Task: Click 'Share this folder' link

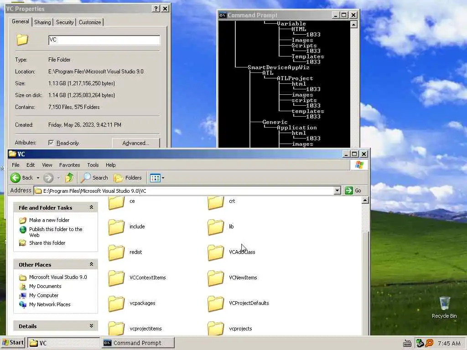Action: [47, 243]
